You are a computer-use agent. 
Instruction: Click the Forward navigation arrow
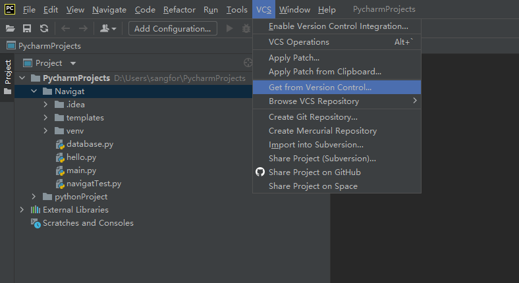[x=83, y=28]
